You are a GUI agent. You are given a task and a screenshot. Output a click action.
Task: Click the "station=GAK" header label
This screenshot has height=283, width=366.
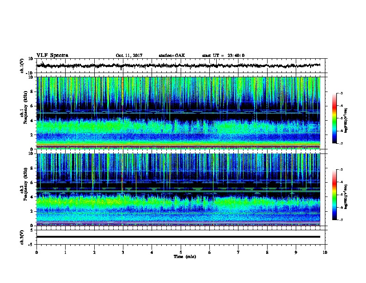[x=172, y=55]
